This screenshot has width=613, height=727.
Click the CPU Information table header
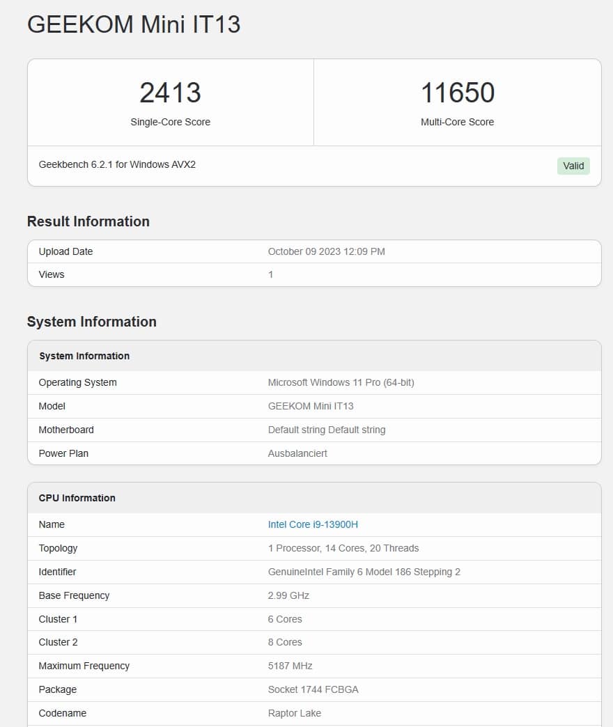tap(77, 498)
